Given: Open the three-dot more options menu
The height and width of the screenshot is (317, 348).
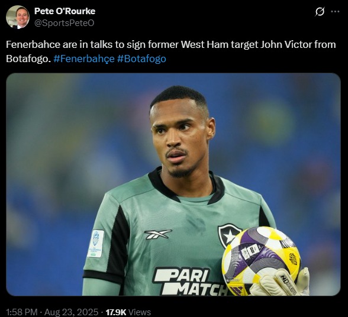Looking at the screenshot, I should (x=335, y=12).
